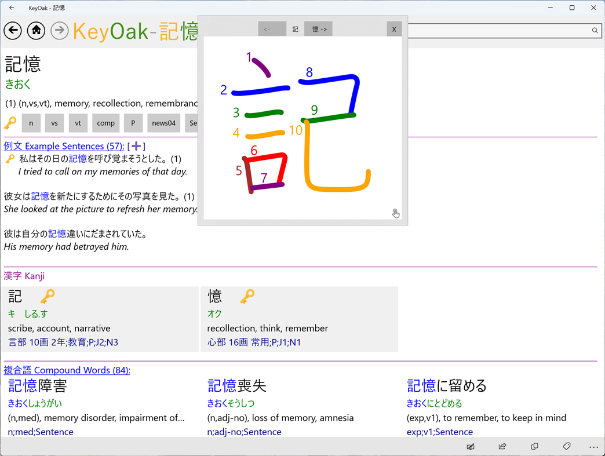Image resolution: width=605 pixels, height=456 pixels.
Task: Click the Copy icon in the bottom toolbar
Action: point(534,447)
